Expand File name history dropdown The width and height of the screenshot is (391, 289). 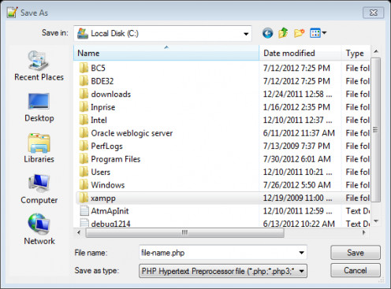(x=301, y=253)
